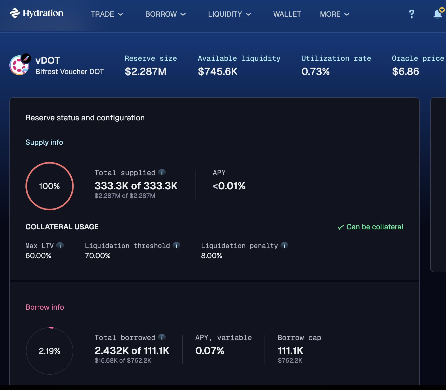Click the variable APY value 0.07%

(x=210, y=351)
